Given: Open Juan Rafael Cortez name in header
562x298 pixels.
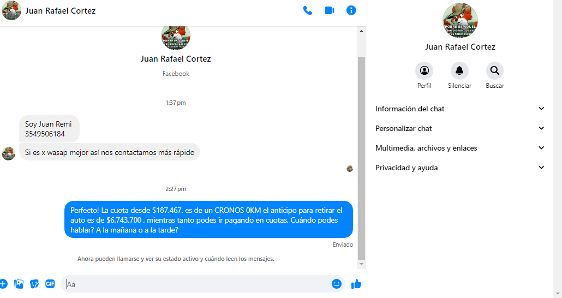Looking at the screenshot, I should tap(60, 11).
